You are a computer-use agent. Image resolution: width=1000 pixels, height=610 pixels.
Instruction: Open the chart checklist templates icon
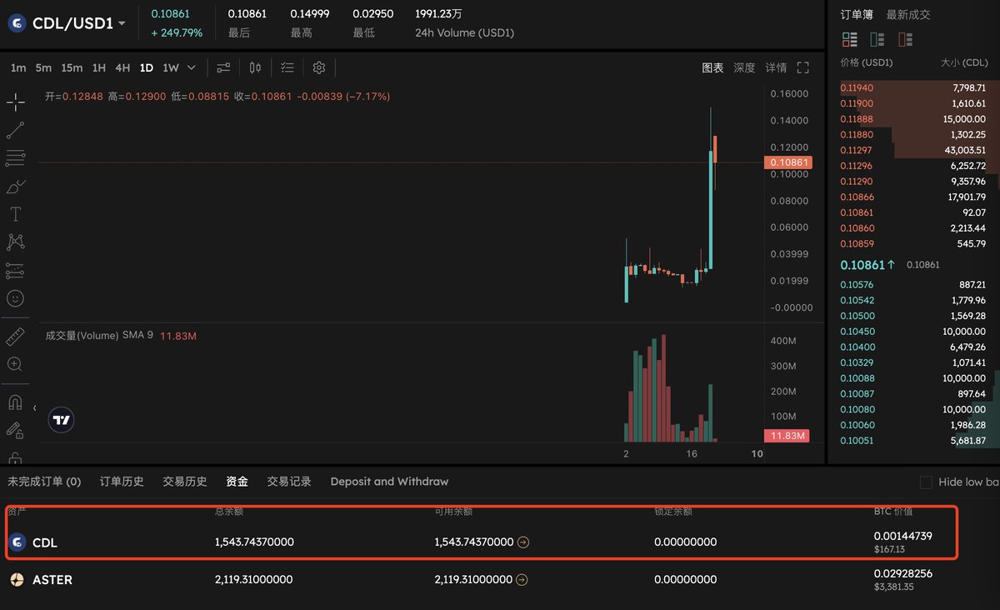(287, 67)
